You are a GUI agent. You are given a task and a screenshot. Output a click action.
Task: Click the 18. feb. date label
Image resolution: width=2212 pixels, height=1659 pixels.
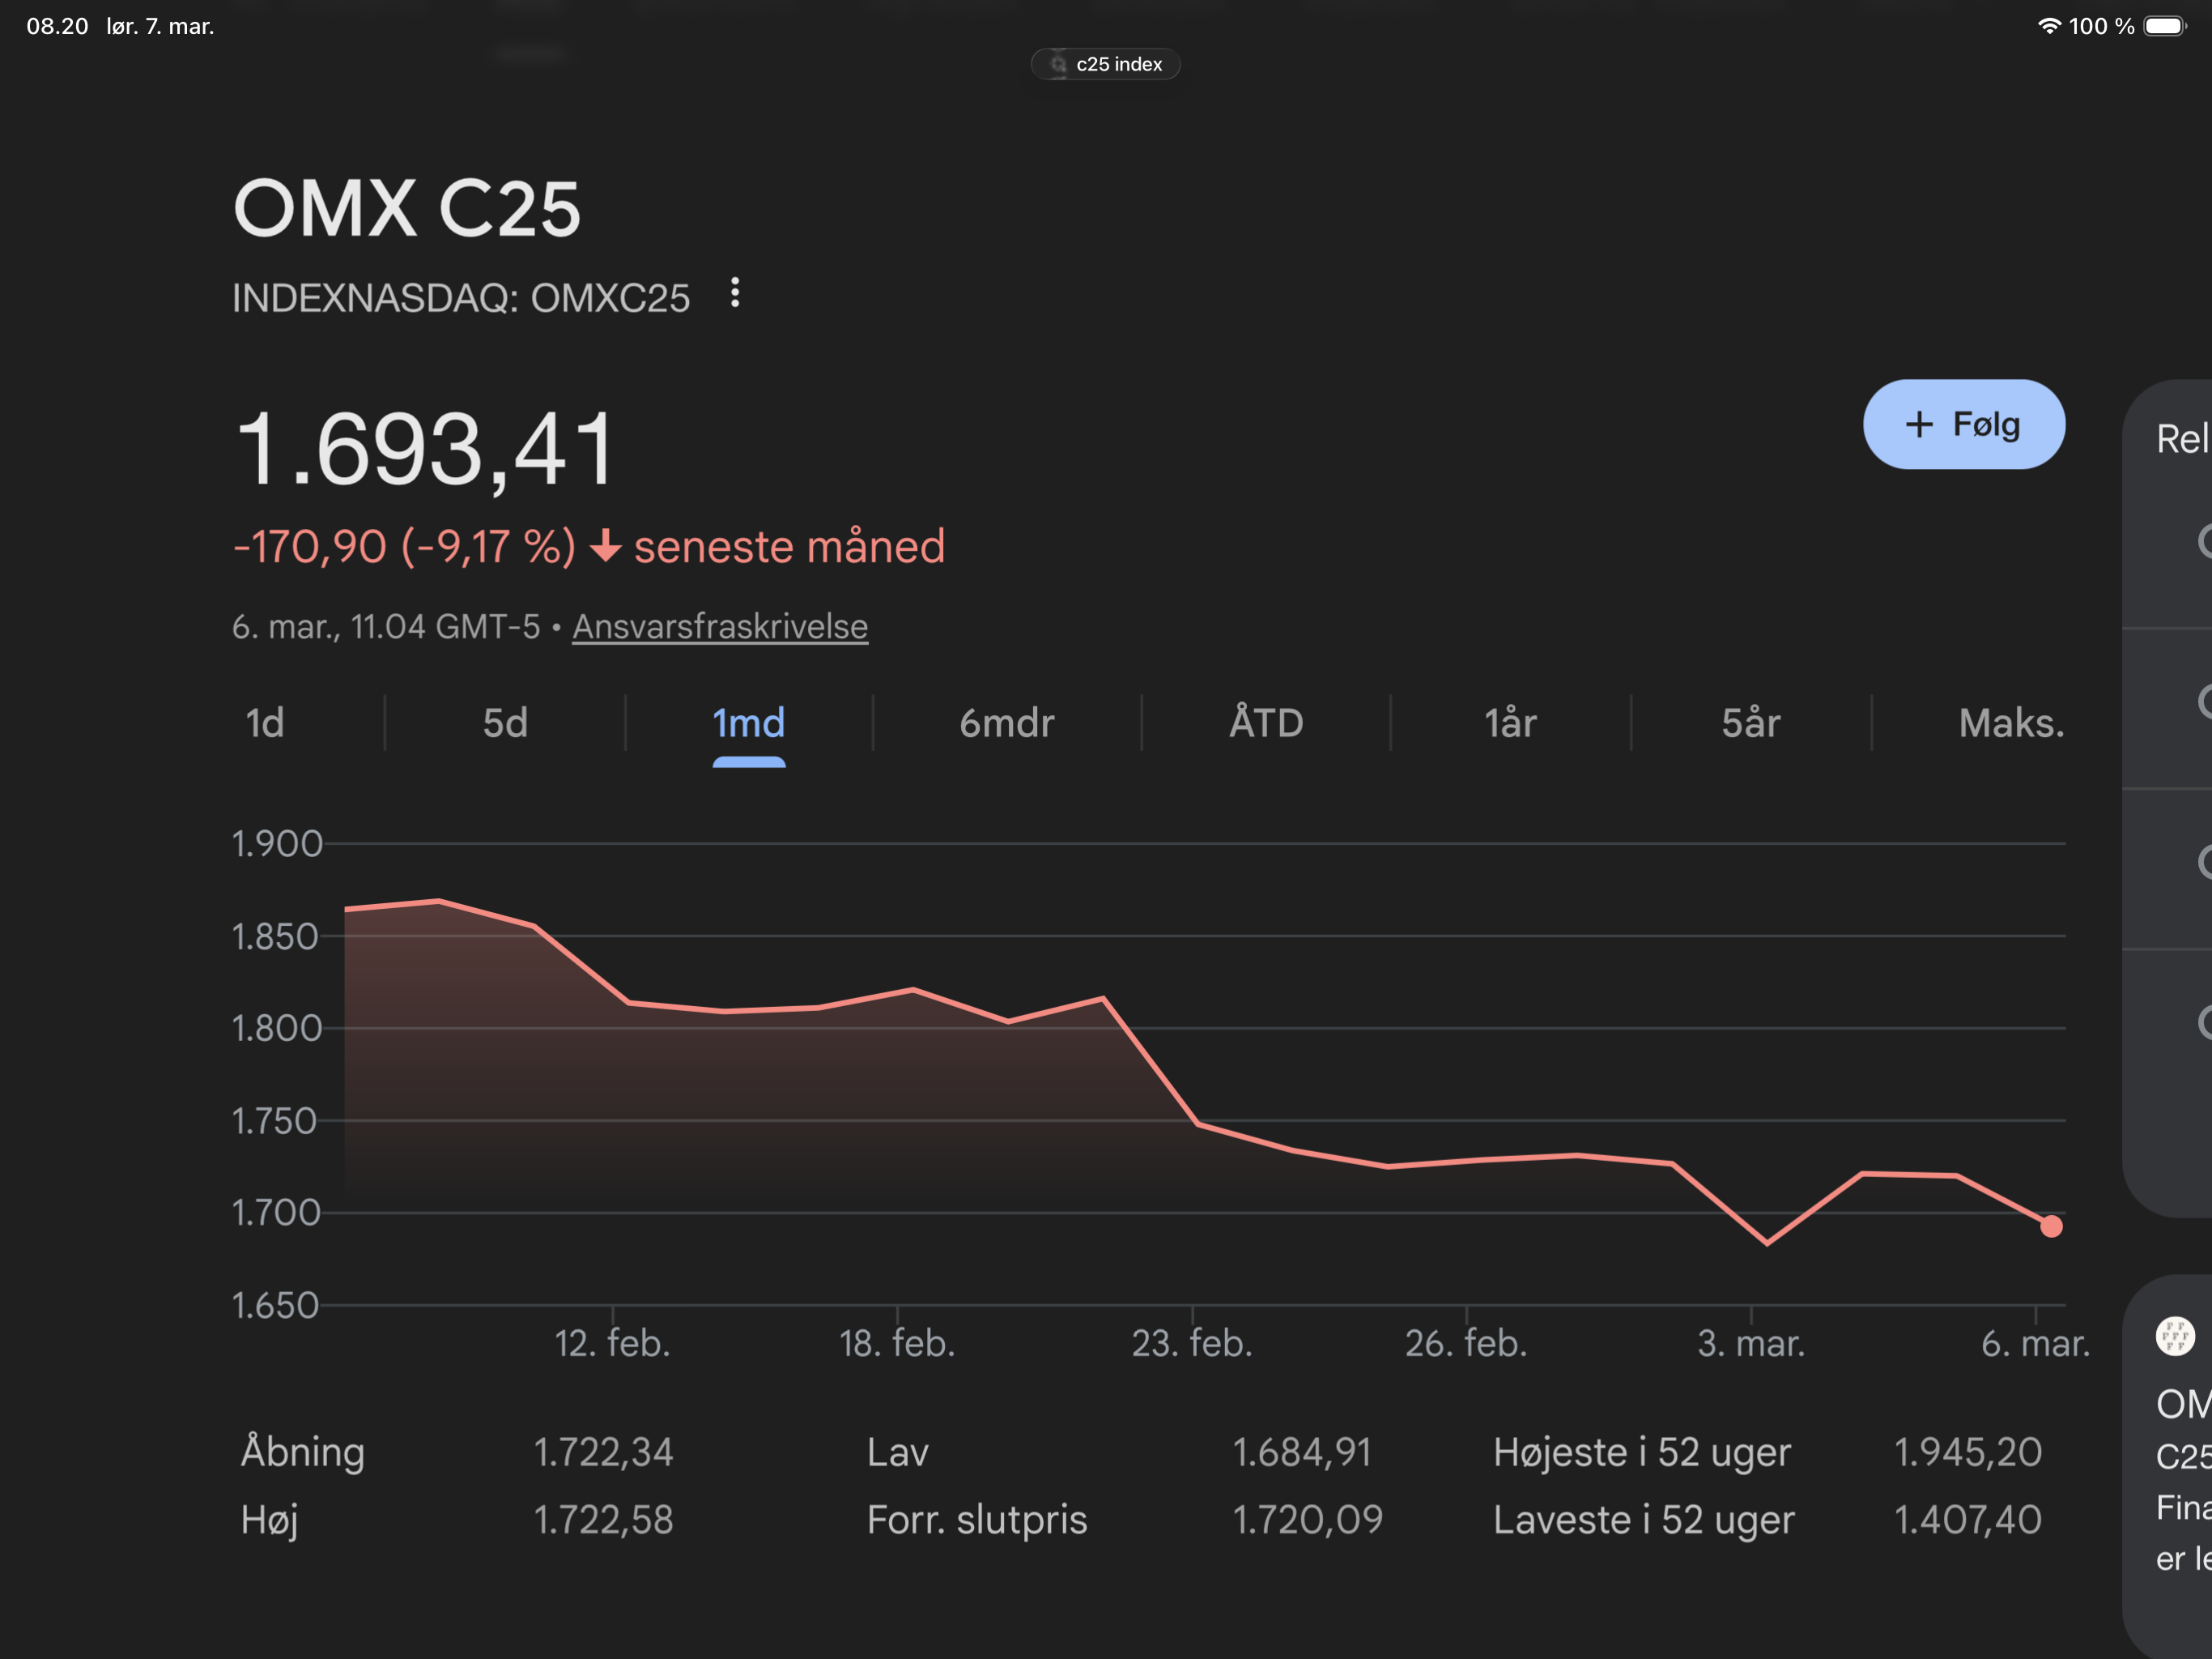pos(897,1343)
